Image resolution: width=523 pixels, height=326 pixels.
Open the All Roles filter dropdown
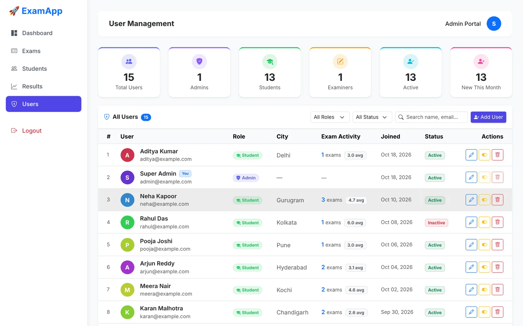tap(330, 117)
